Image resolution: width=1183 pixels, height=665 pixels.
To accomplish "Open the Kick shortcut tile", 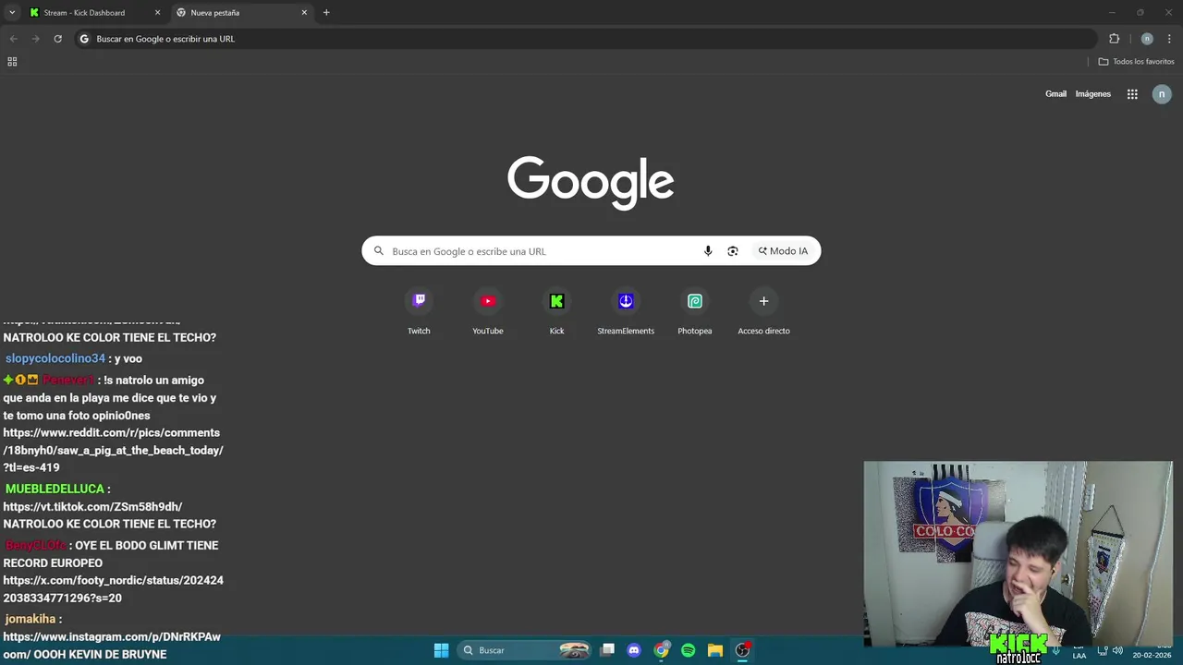I will pos(556,312).
